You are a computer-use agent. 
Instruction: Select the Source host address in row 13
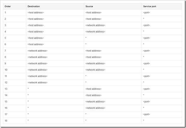pos(93,89)
